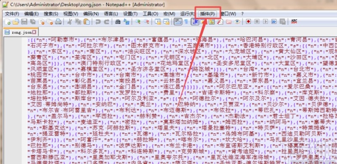Cut the selection with the scissors icon

(x=69, y=22)
